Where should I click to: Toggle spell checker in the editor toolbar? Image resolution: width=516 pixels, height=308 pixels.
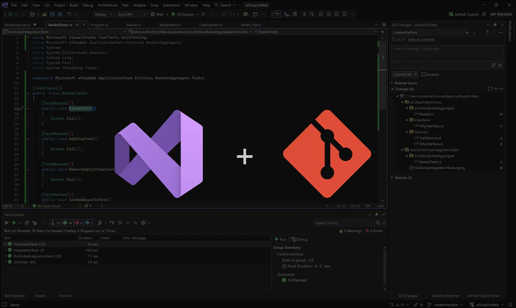tap(277, 14)
